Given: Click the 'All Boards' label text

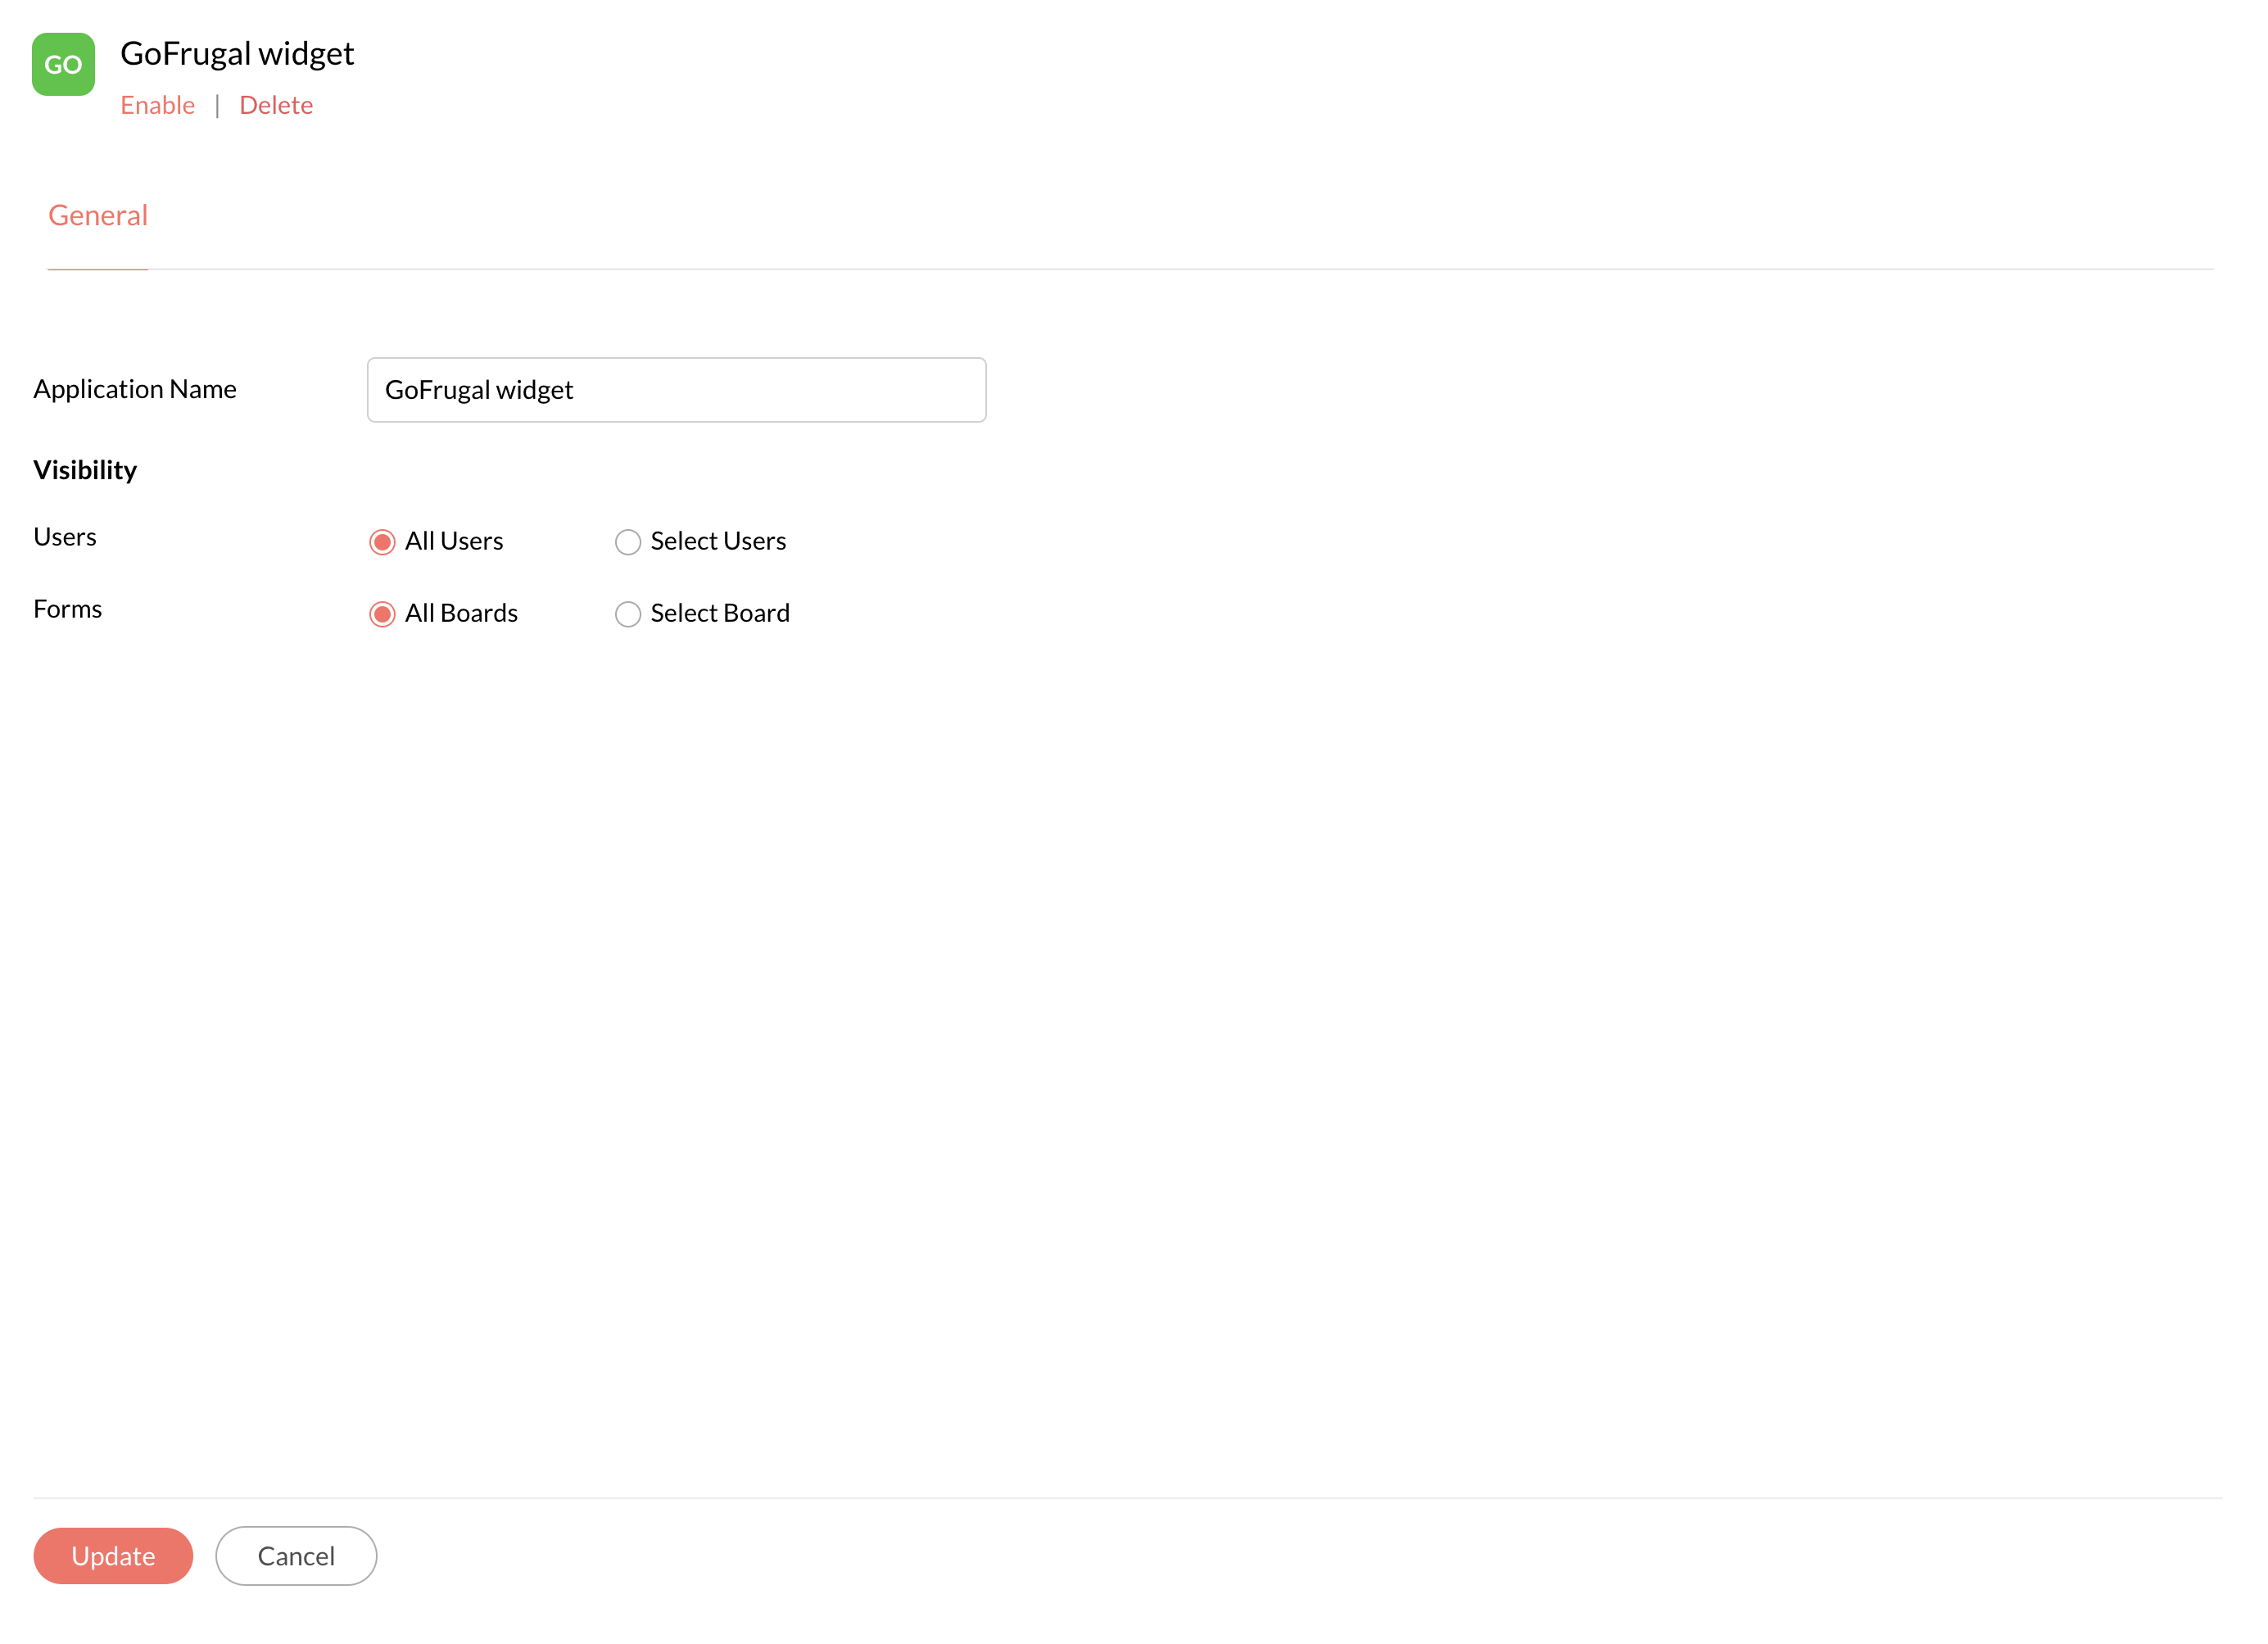Looking at the screenshot, I should pos(461,613).
